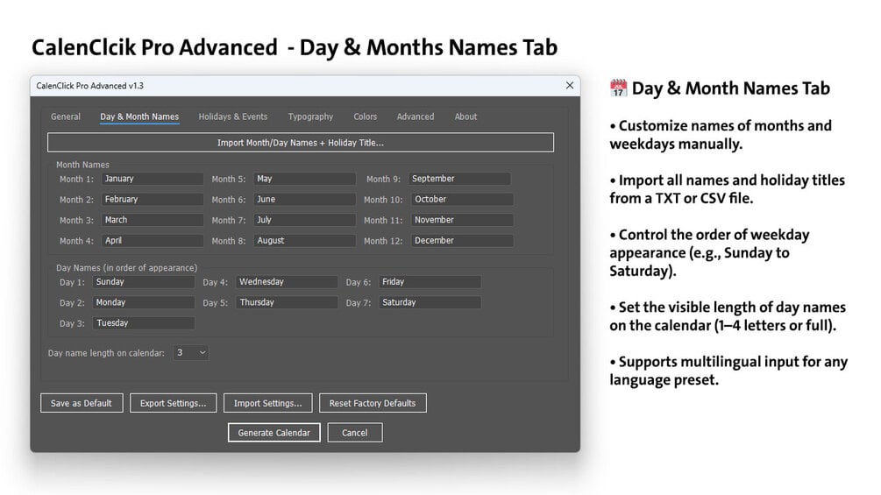
Task: Click the 'Day Names (in order of appearance)' label
Action: coord(126,268)
